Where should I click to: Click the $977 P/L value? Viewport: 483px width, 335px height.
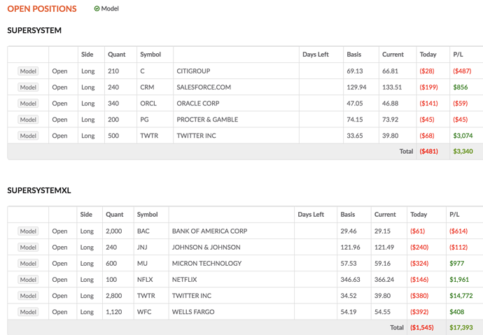[456, 264]
